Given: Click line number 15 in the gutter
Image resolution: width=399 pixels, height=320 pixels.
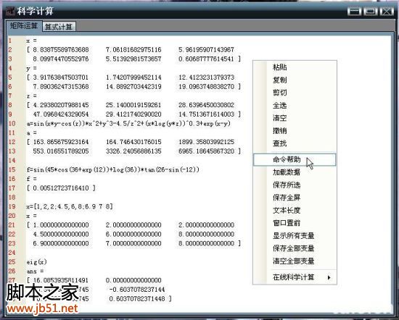Looking at the screenshot, I should pyautogui.click(x=12, y=169).
